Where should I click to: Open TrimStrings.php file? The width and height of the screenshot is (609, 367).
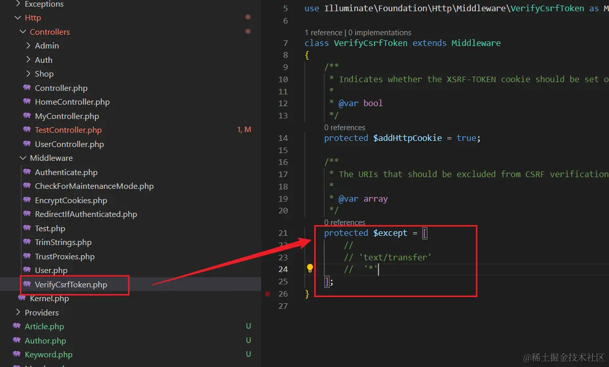(63, 242)
